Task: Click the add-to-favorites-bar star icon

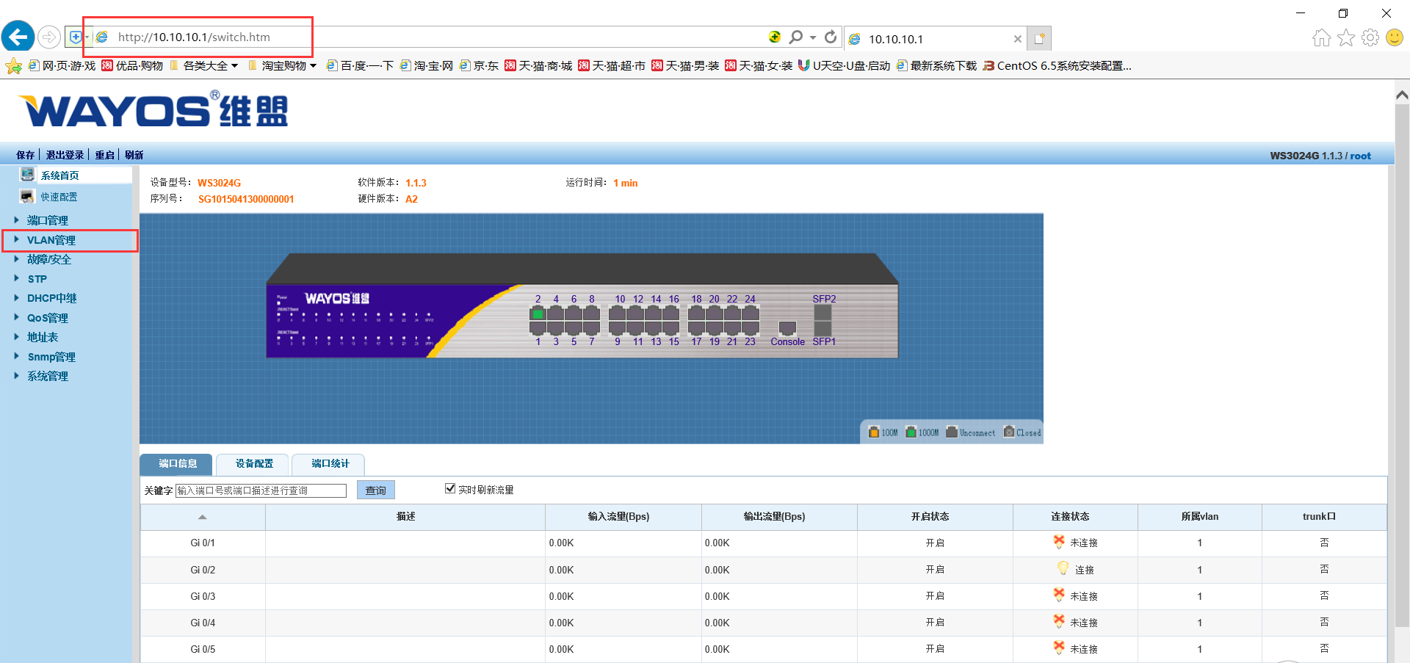Action: pos(13,66)
